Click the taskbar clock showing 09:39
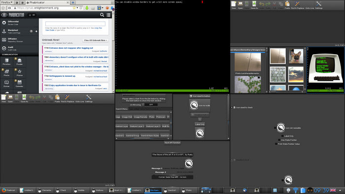Viewport: 345px width, 194px height. point(321,190)
